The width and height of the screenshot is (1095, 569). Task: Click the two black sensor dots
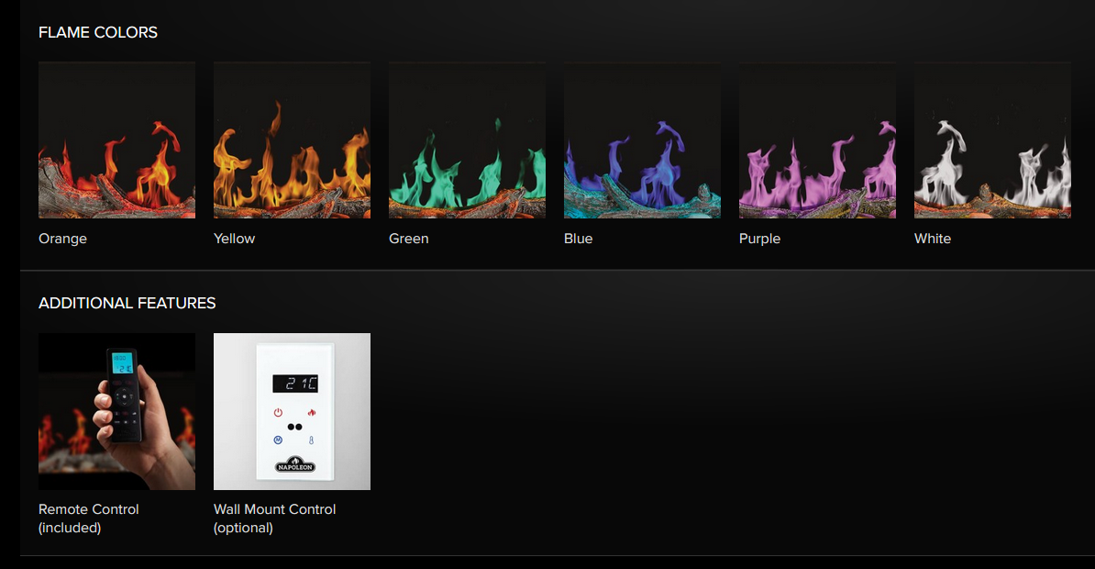(x=294, y=427)
